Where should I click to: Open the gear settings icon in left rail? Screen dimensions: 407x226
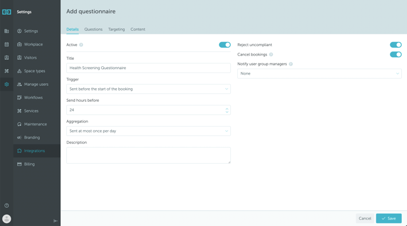coord(7,85)
